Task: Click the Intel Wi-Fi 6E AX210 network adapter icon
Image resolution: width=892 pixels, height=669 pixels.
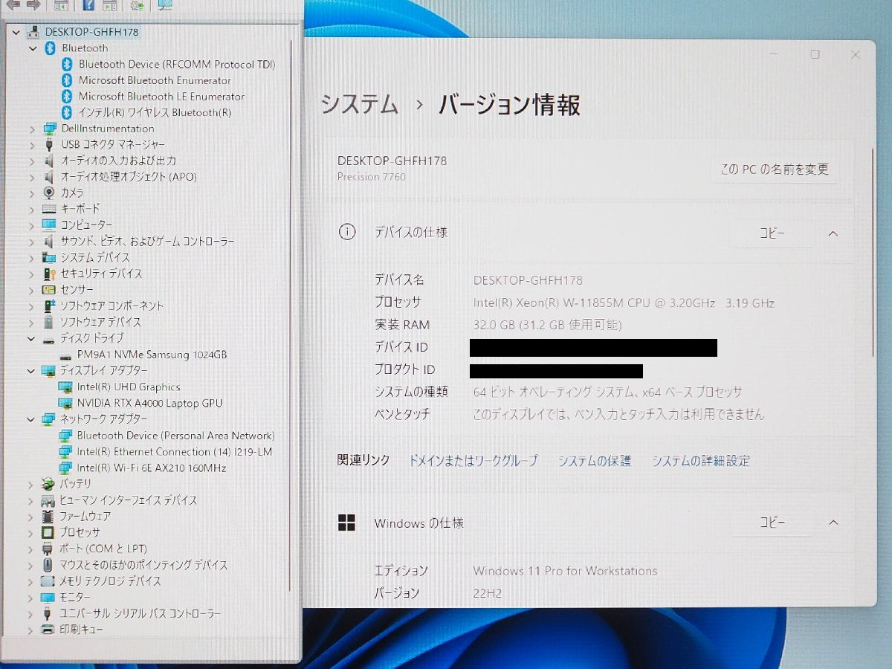Action: (x=65, y=468)
